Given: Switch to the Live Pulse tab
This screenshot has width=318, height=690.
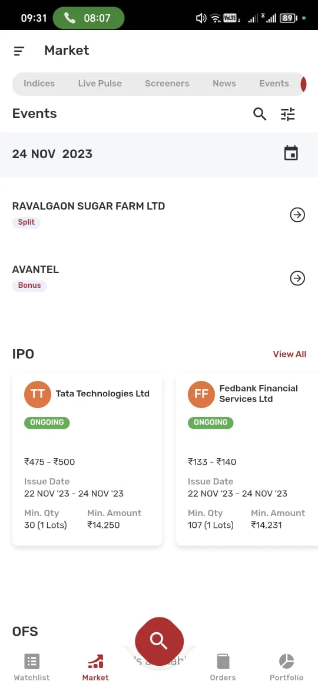Looking at the screenshot, I should (100, 84).
